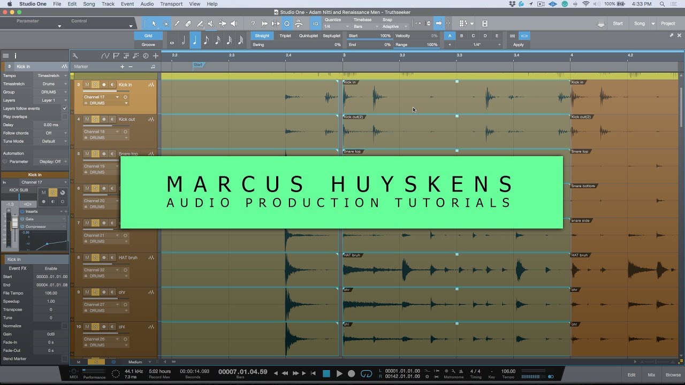Screen dimensions: 685x385
Task: Toggle monitor on Kick out track
Action: pyautogui.click(x=112, y=119)
